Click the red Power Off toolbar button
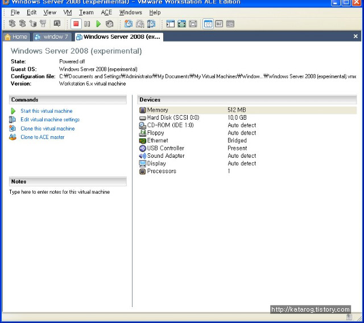 (x=76, y=24)
